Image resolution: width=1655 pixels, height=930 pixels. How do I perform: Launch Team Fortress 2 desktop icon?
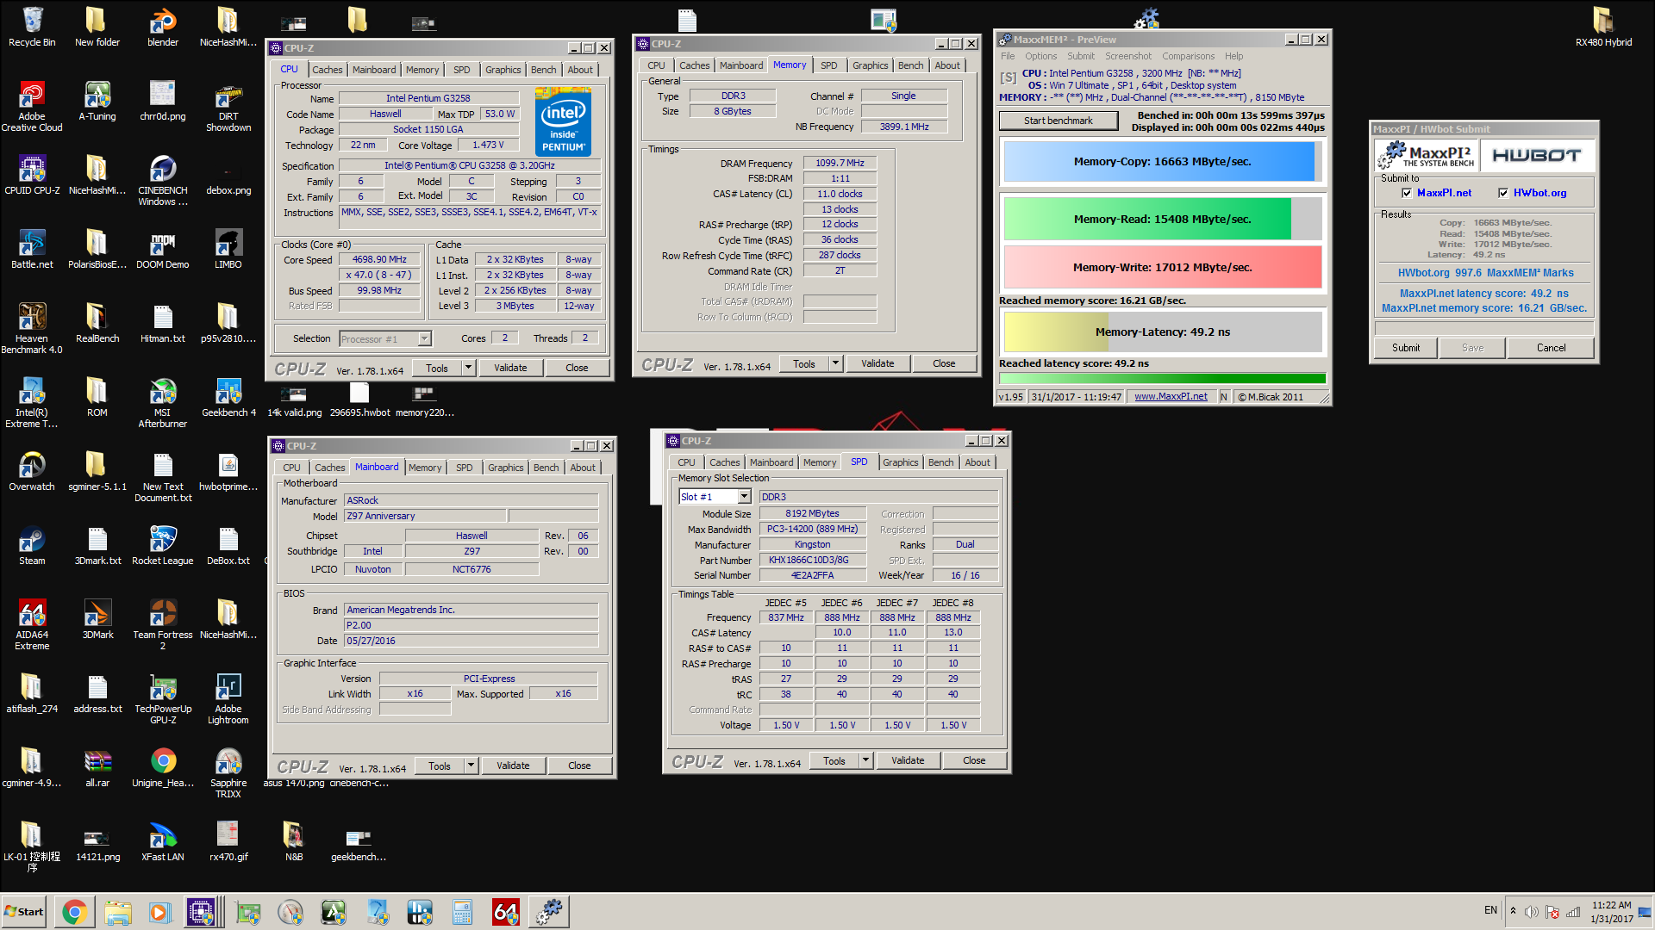[x=163, y=625]
